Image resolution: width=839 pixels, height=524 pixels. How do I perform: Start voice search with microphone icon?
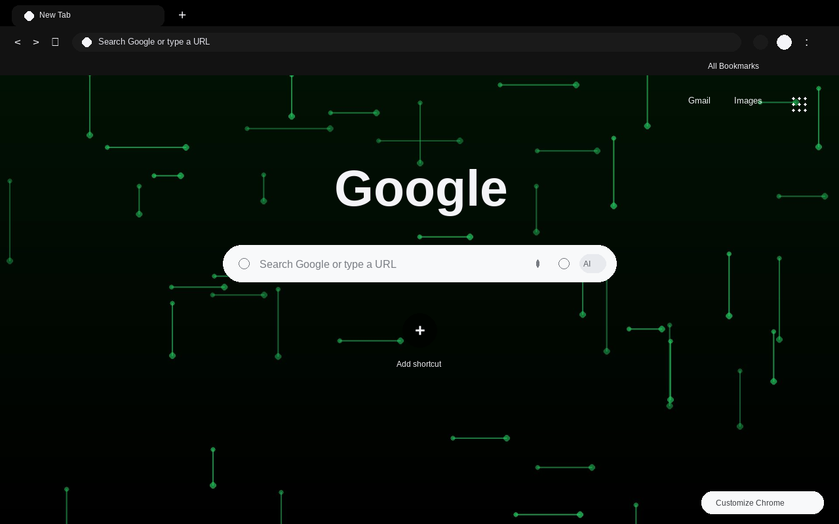[537, 263]
